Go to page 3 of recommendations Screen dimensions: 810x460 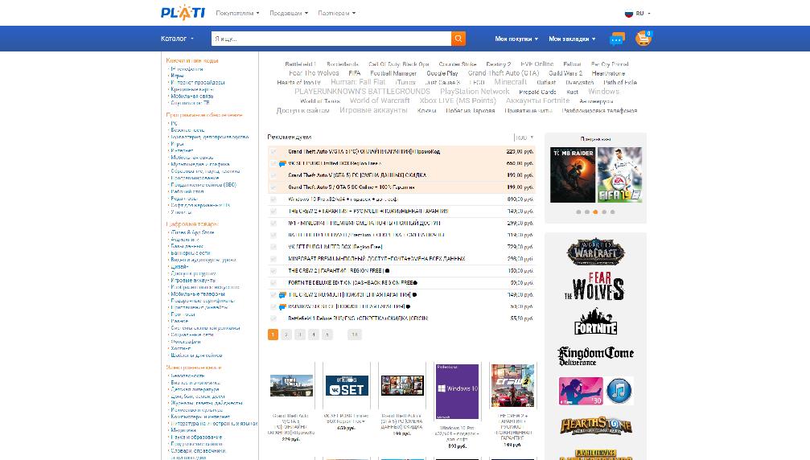299,335
